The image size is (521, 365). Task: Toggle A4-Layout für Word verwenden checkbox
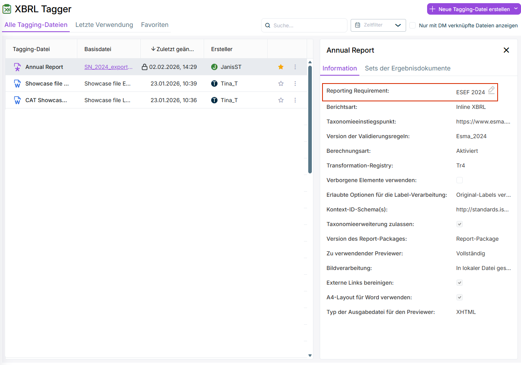460,297
